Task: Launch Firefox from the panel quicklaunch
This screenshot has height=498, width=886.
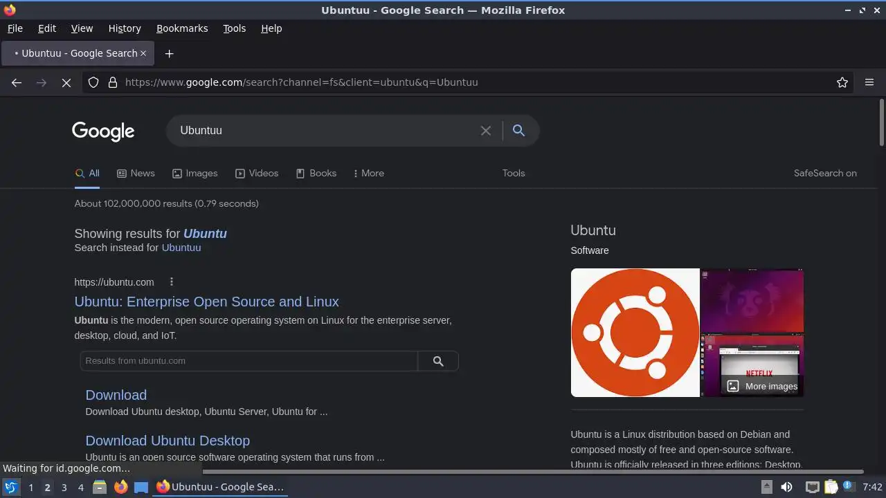Action: pyautogui.click(x=120, y=487)
